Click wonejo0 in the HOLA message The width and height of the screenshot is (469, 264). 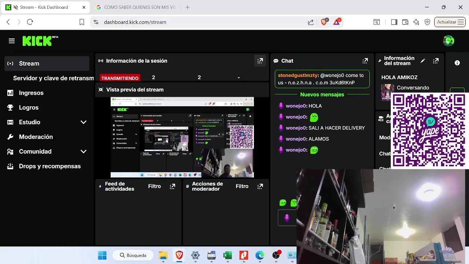[296, 106]
